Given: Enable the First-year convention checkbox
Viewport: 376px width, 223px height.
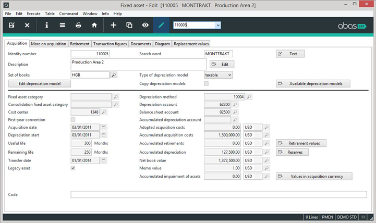Looking at the screenshot, I should pyautogui.click(x=73, y=119).
